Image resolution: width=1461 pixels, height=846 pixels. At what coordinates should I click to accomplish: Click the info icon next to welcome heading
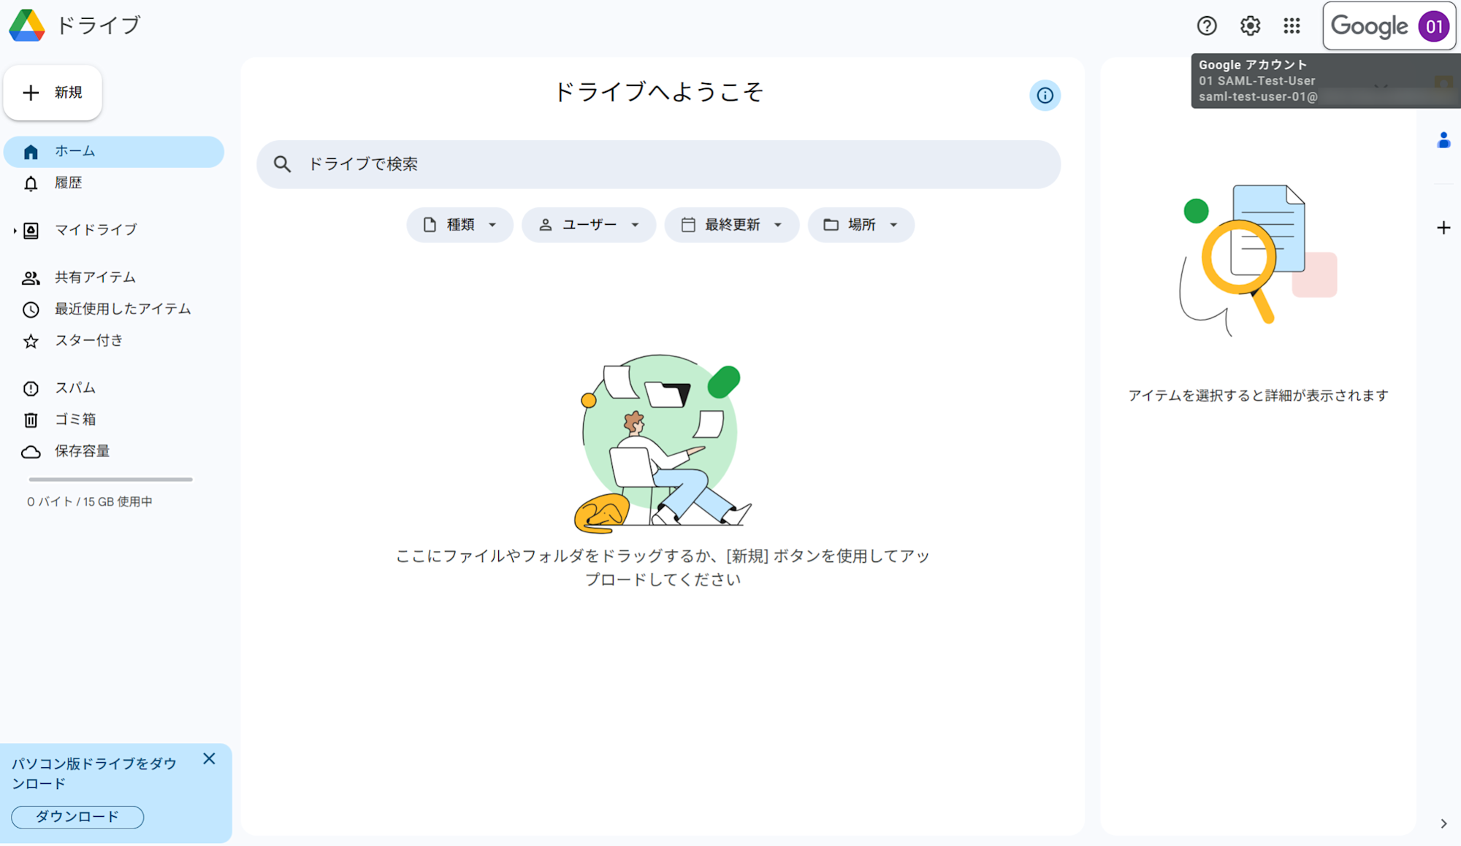(1045, 95)
